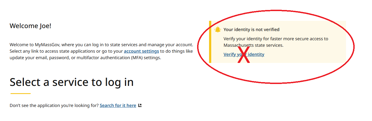Viewport: 372px width, 121px height.
Task: Open the Search for it here link
Action: click(118, 105)
